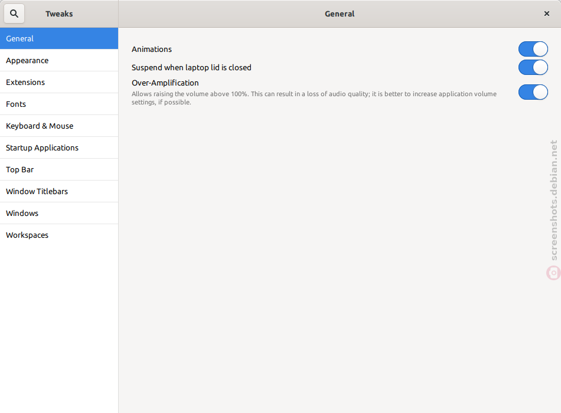561x413 pixels.
Task: Open Keyboard & Mouse settings
Action: 59,126
